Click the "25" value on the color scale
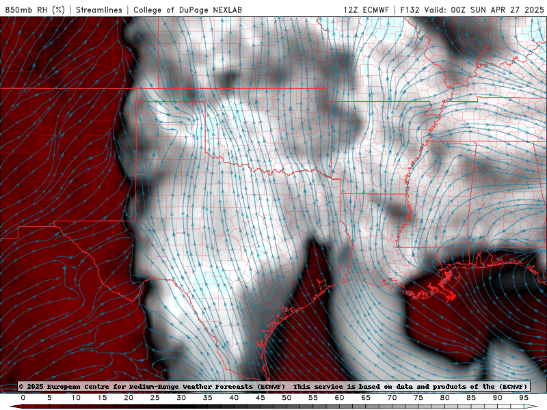The width and height of the screenshot is (547, 410). tap(155, 398)
